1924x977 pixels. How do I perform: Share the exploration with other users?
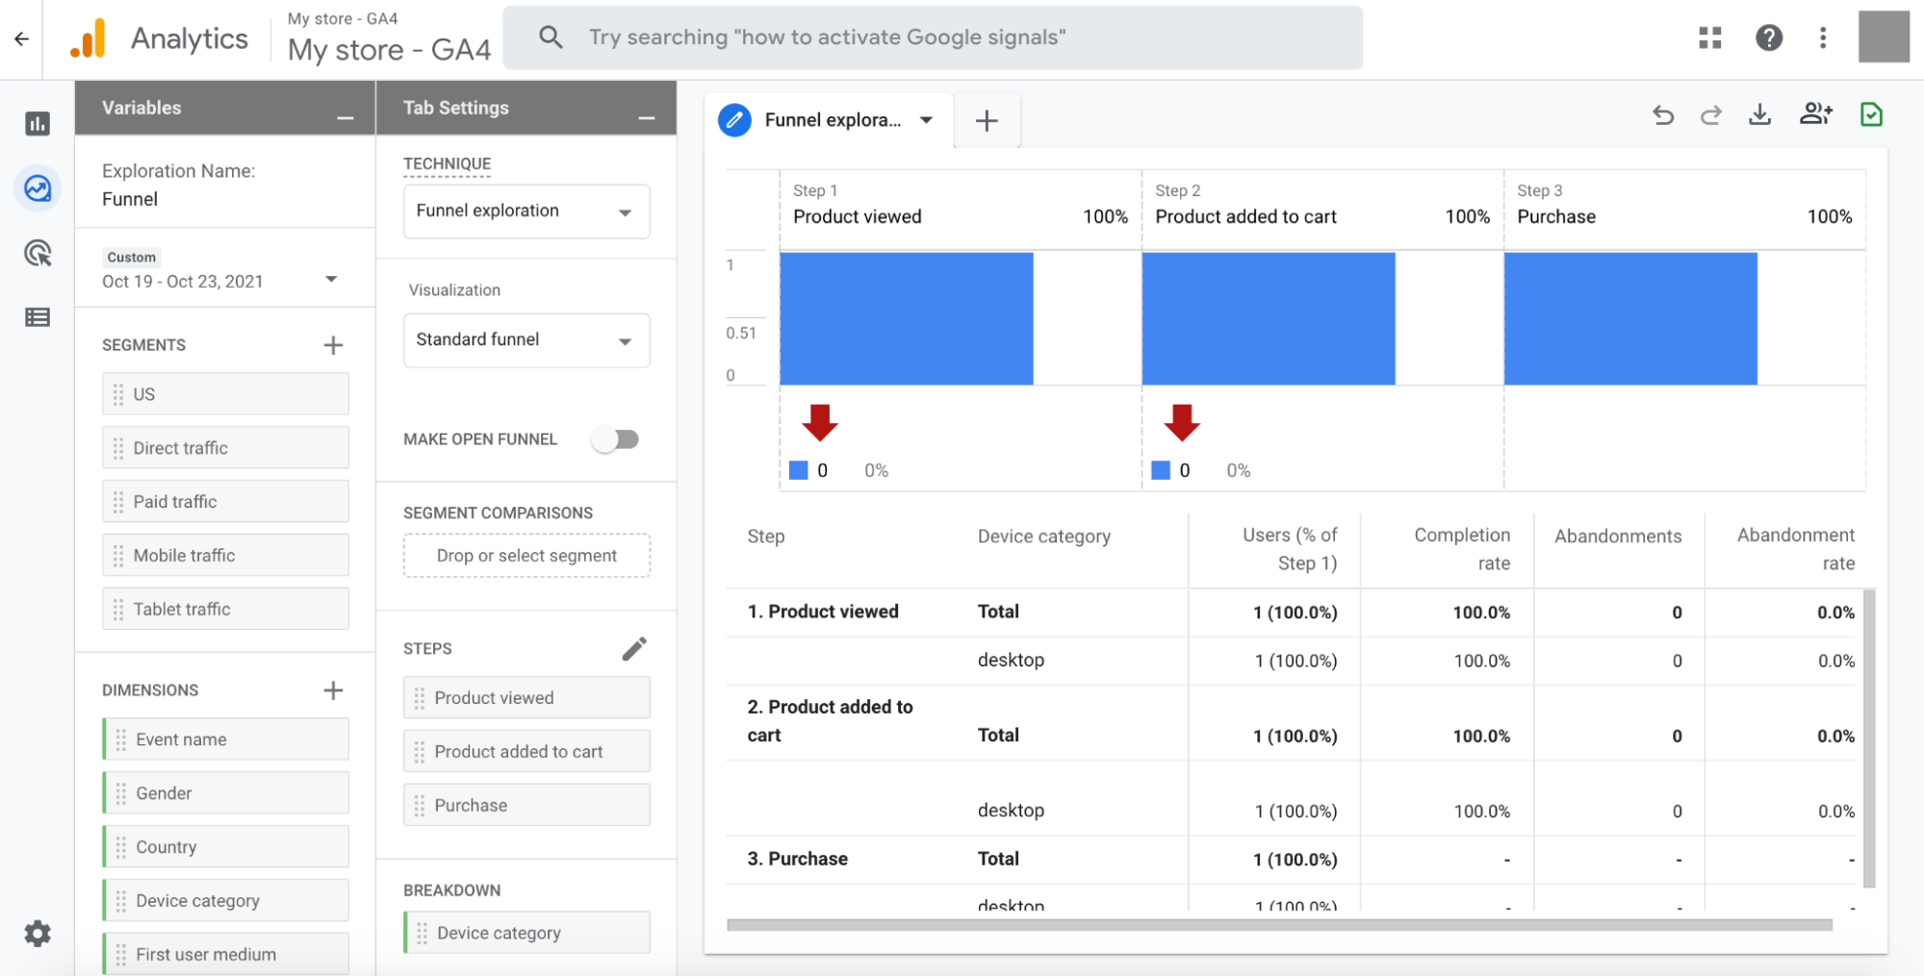coord(1817,114)
